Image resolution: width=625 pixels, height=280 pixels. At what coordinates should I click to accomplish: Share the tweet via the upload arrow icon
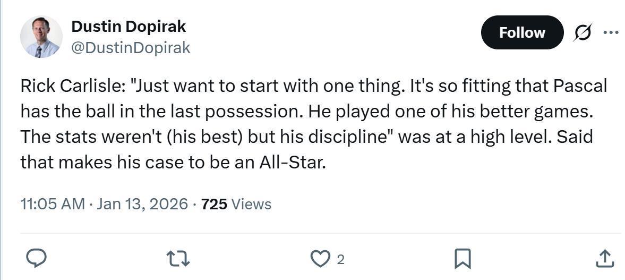point(604,259)
